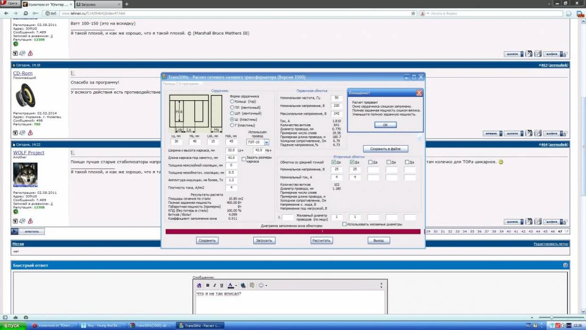Open the smiley picker in reply editor

point(262,285)
